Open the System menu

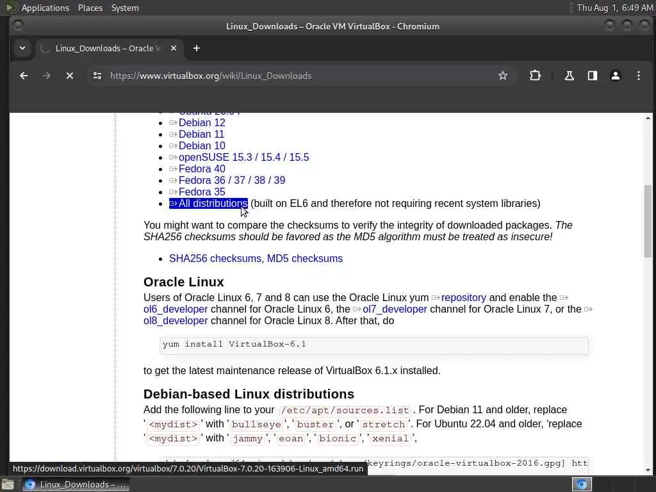[125, 8]
